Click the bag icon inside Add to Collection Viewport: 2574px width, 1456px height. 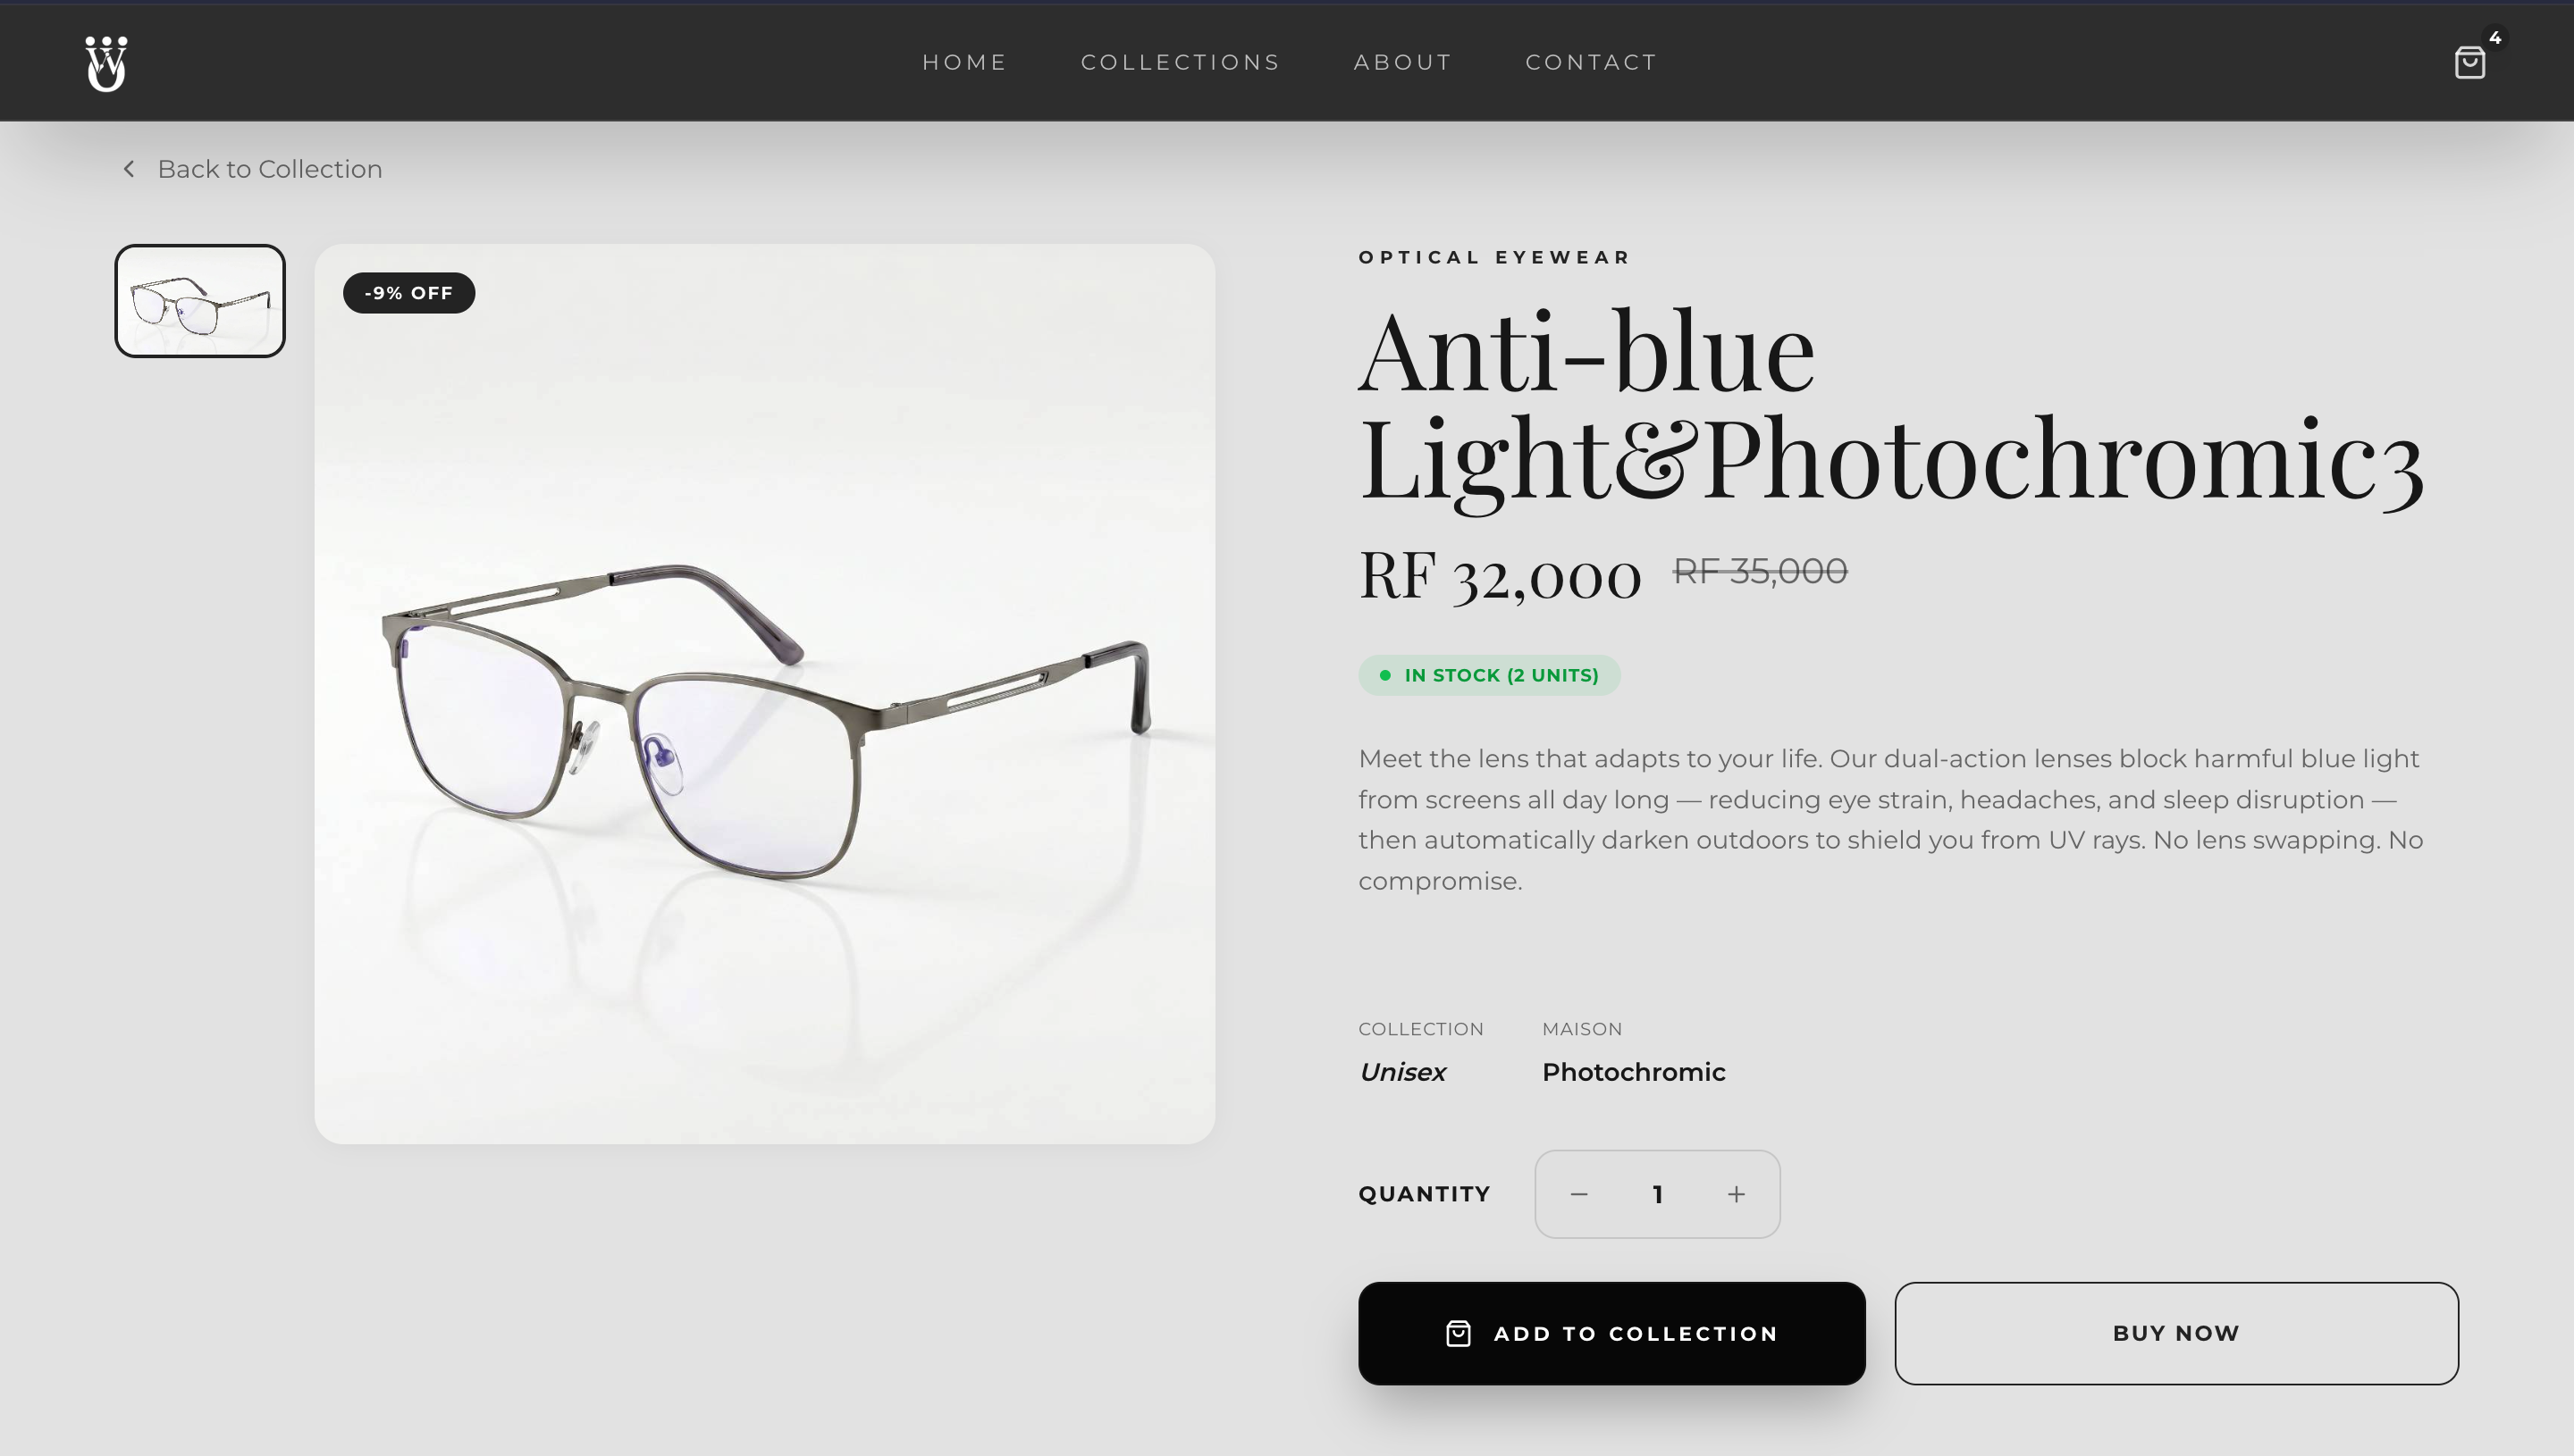[1458, 1333]
